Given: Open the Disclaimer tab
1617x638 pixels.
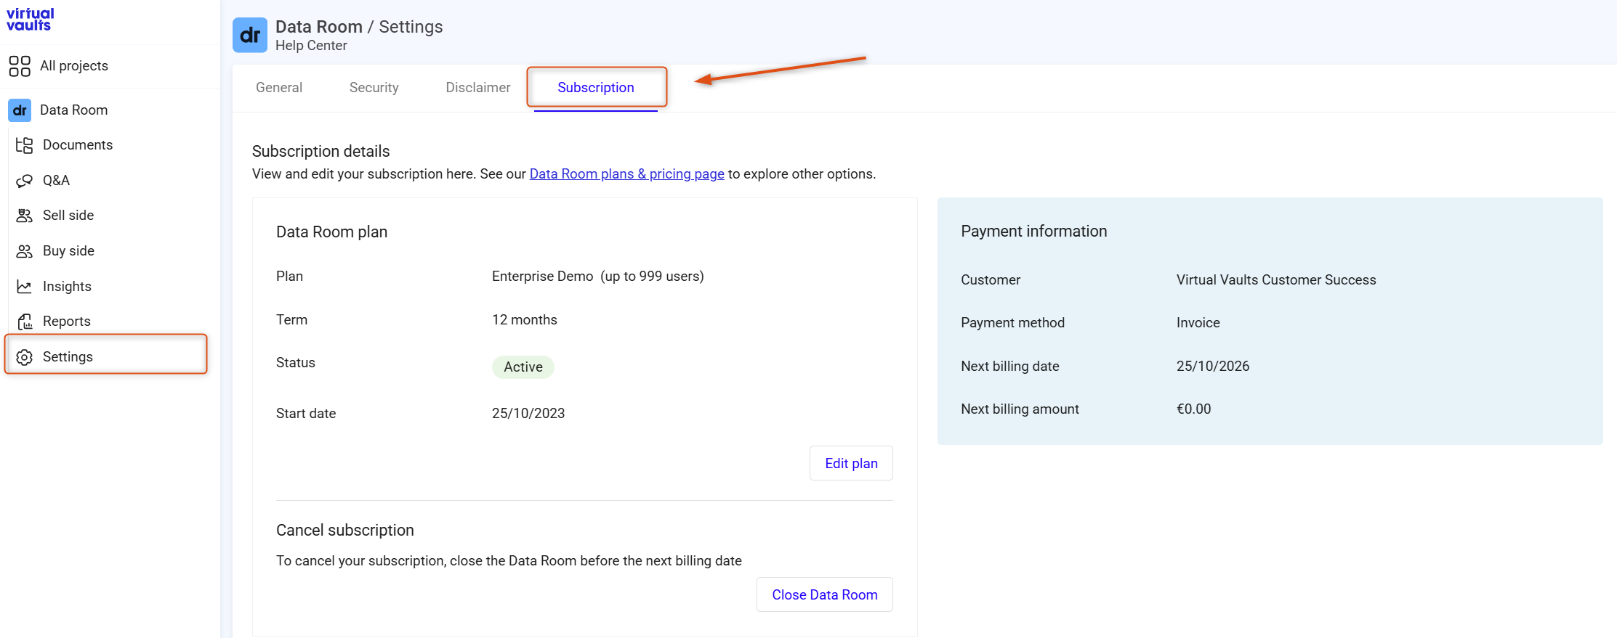Looking at the screenshot, I should (x=478, y=88).
